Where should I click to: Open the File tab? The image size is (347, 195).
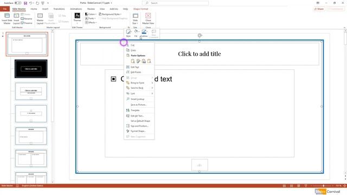(5, 9)
